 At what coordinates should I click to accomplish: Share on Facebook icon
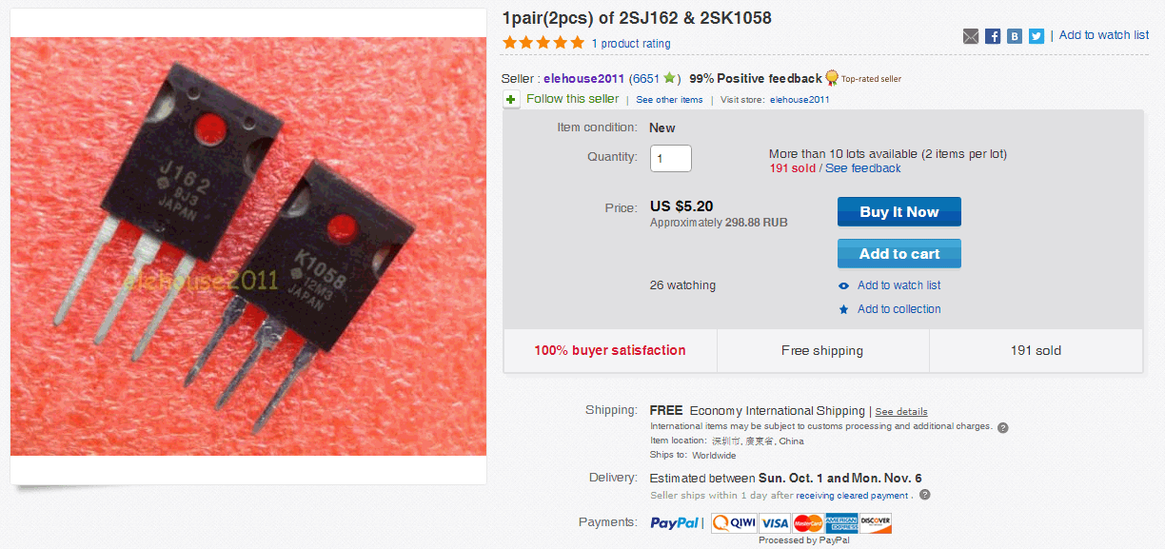click(993, 36)
